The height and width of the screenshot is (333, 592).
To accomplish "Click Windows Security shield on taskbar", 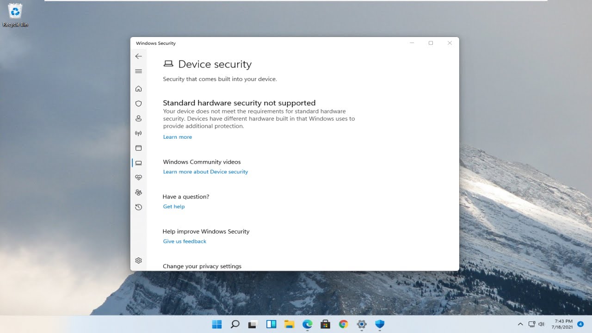I will coord(379,324).
